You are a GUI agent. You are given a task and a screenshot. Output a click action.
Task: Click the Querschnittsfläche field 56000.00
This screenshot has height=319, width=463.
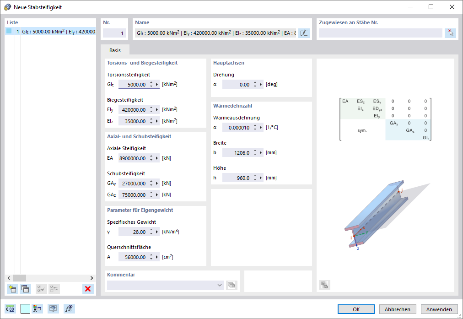click(x=133, y=257)
